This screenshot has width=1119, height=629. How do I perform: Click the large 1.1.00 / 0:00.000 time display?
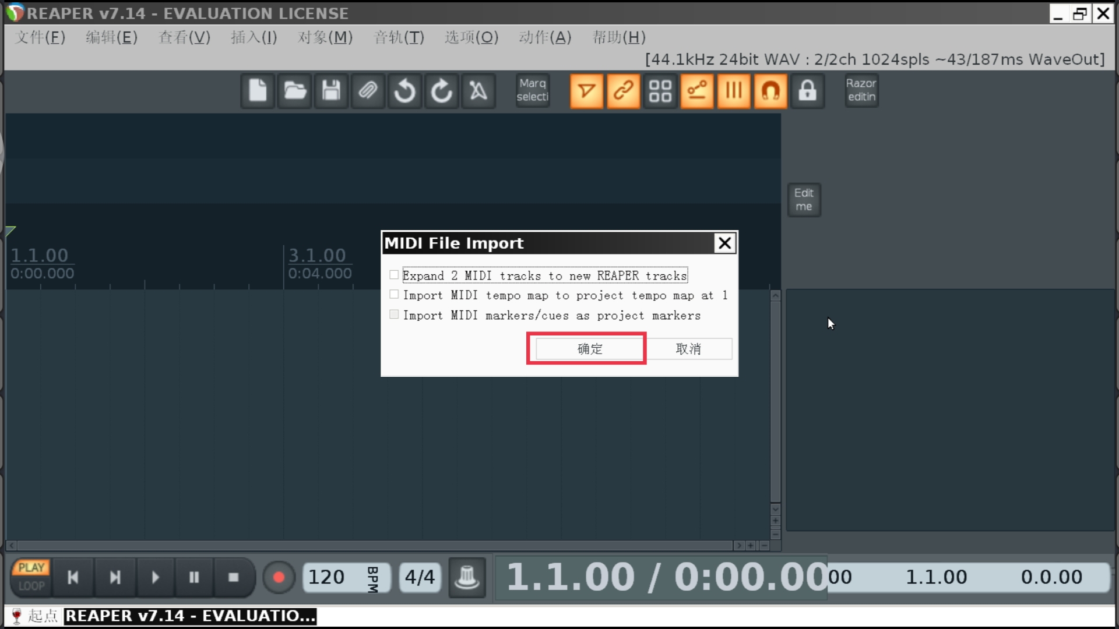[x=661, y=577]
